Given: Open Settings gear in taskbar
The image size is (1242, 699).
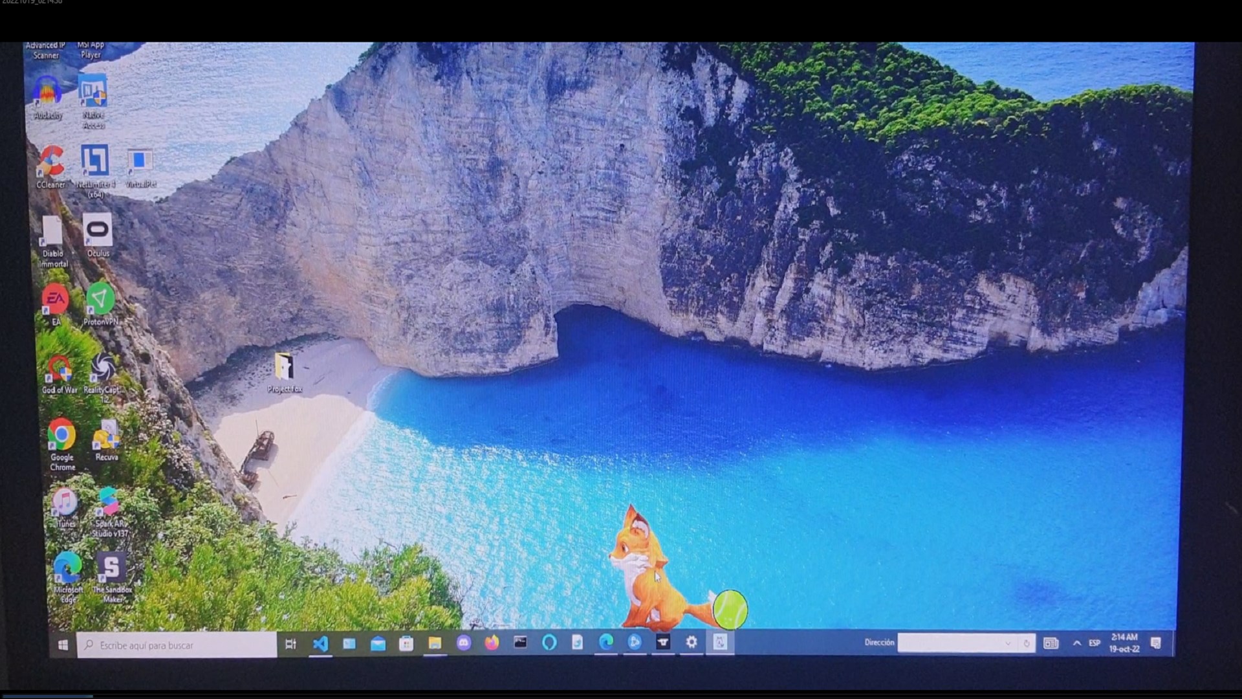Looking at the screenshot, I should click(x=692, y=642).
